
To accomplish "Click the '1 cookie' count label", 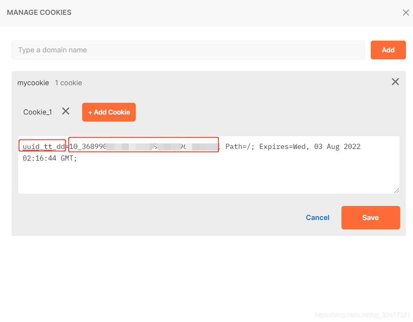I will (x=68, y=83).
